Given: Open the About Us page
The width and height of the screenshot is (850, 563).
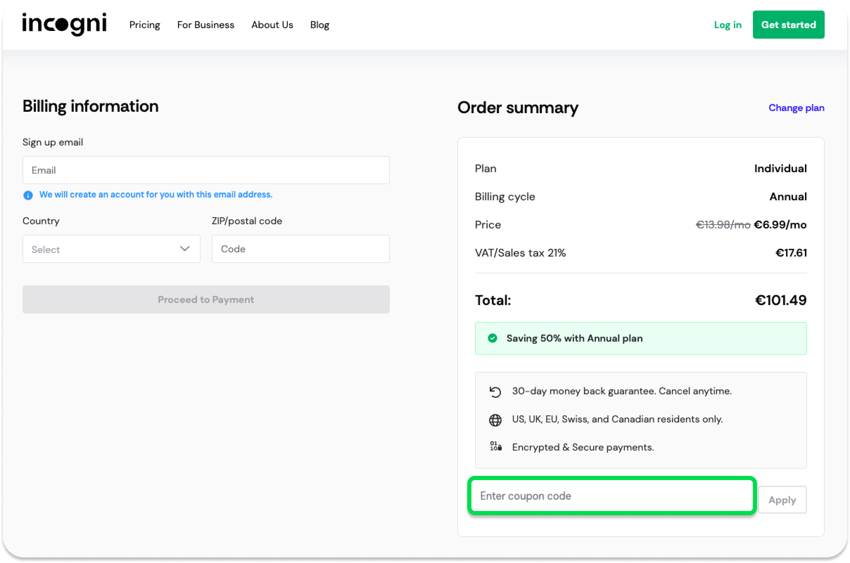Looking at the screenshot, I should pos(272,25).
